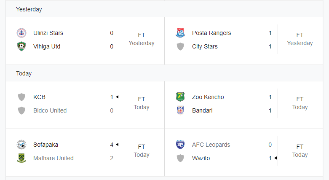Viewport: 329px width, 180px height.
Task: Open Ulinzi Stars match FT Yesterday status
Action: pos(142,39)
